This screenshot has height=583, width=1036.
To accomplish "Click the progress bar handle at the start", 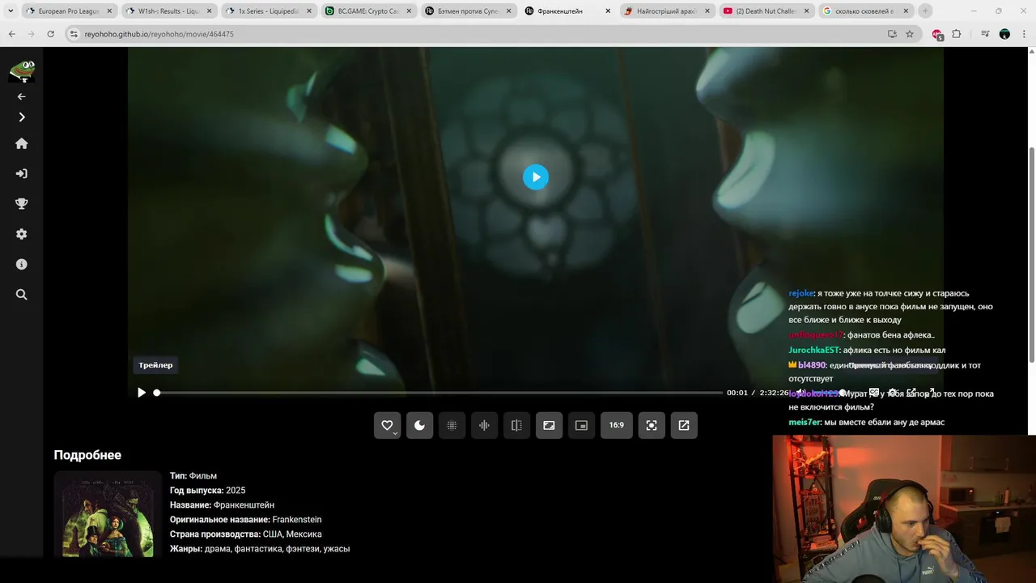I will tap(157, 393).
